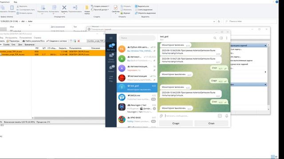The height and width of the screenshot is (159, 284).
Task: Open the third chat folder in Telegram sidebar
Action: (x=111, y=69)
